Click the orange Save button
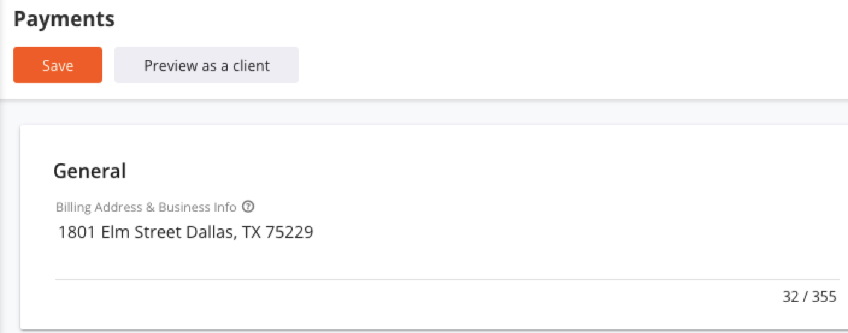This screenshot has height=333, width=848. pyautogui.click(x=58, y=65)
